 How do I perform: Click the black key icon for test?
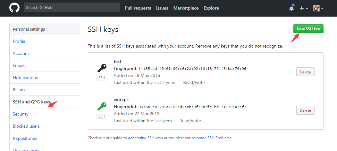(x=102, y=68)
